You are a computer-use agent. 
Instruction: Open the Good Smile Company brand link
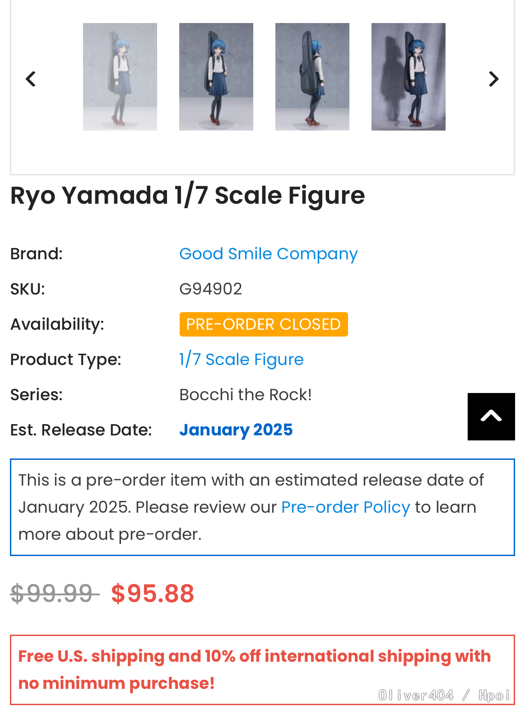[x=268, y=254]
